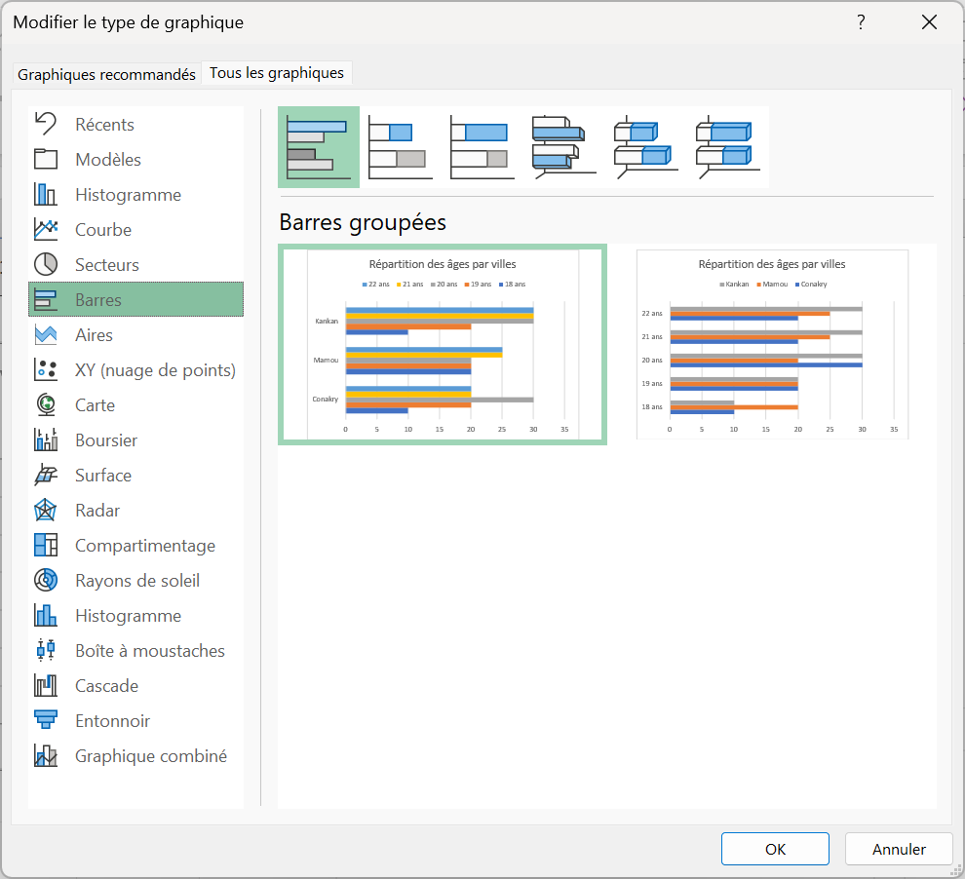Image resolution: width=965 pixels, height=879 pixels.
Task: Pick the Rayons de soleil chart category
Action: (x=137, y=581)
